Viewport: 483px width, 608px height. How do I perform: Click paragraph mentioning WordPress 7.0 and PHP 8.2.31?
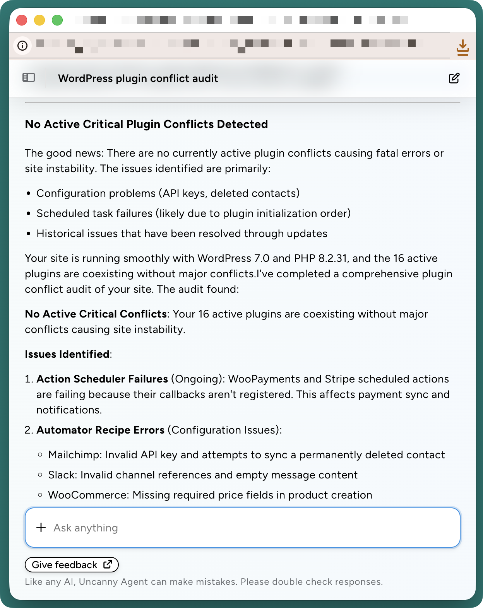click(x=238, y=274)
